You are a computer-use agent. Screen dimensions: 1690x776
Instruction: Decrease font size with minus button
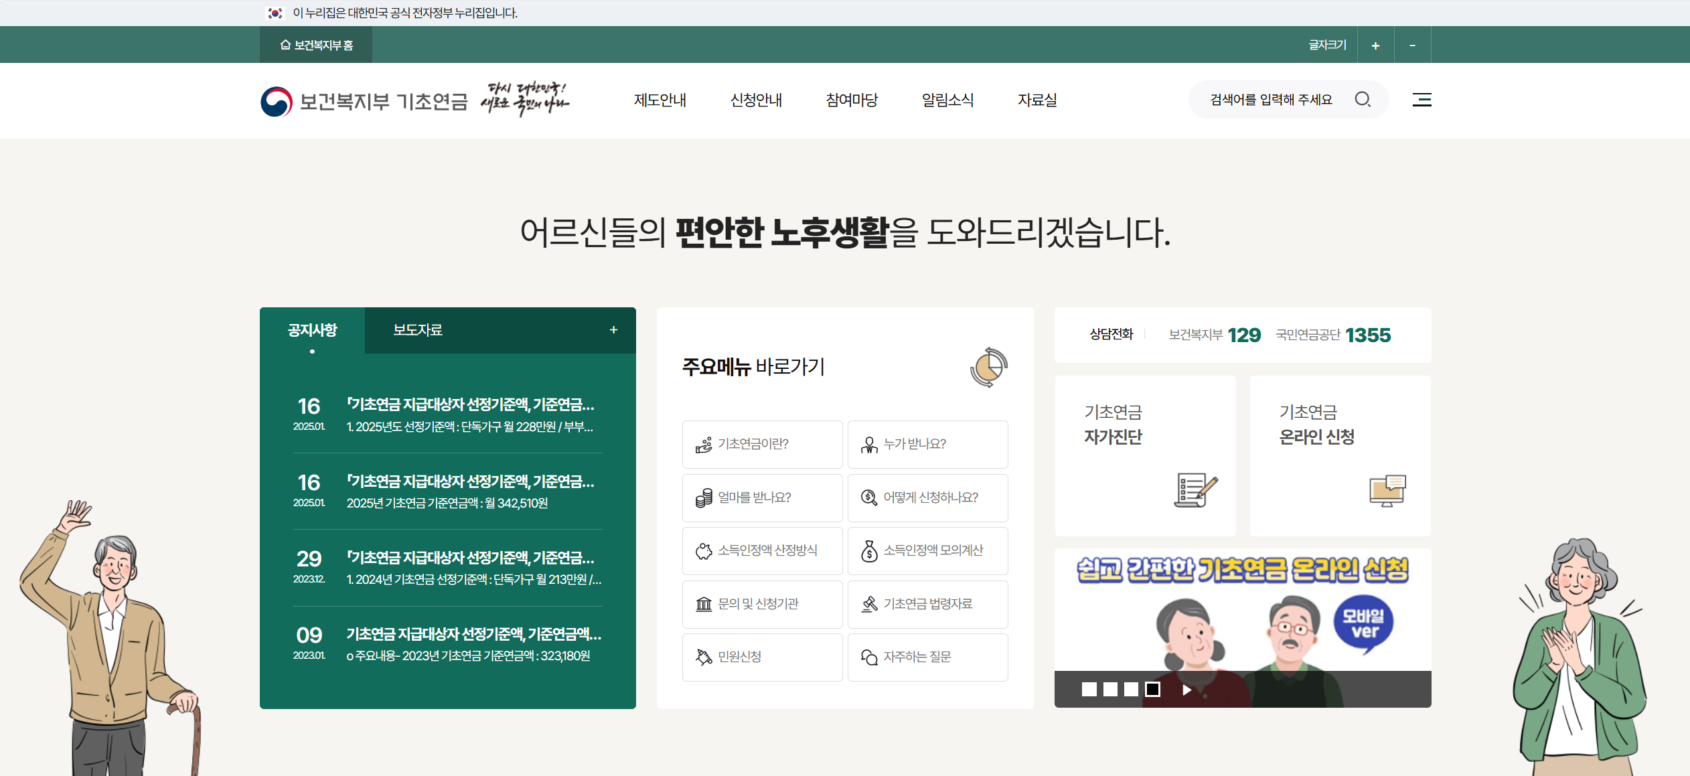coord(1412,46)
